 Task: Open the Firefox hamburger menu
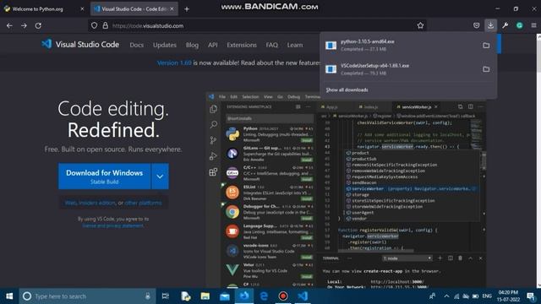click(533, 25)
